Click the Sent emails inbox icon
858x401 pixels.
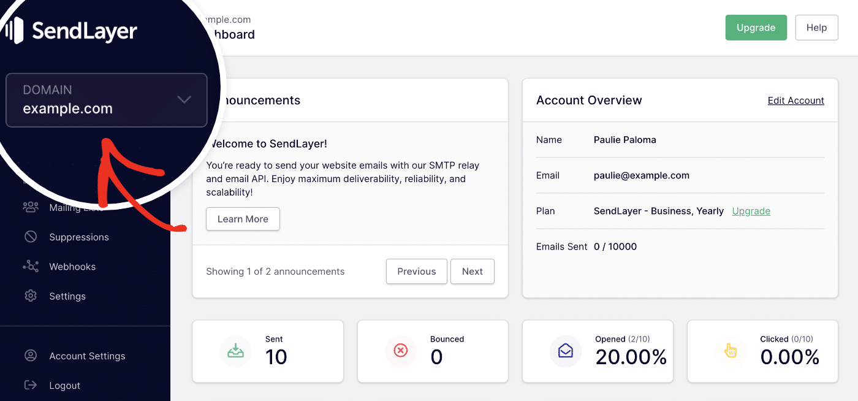(236, 351)
